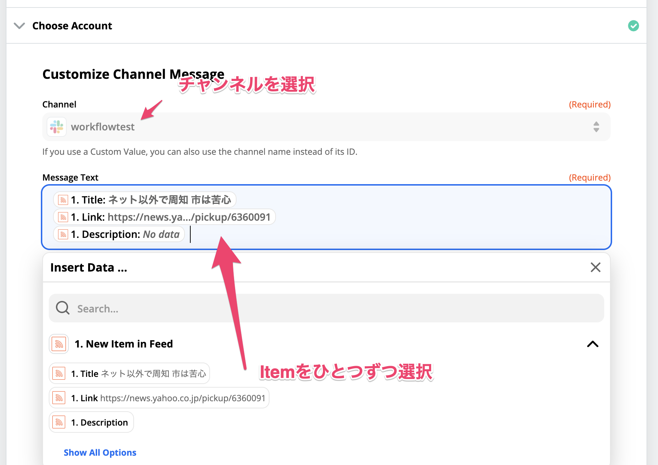This screenshot has height=465, width=658.
Task: Click the Custom Value channel name help text
Action: coord(200,152)
